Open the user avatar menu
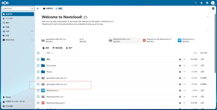 [213, 3]
